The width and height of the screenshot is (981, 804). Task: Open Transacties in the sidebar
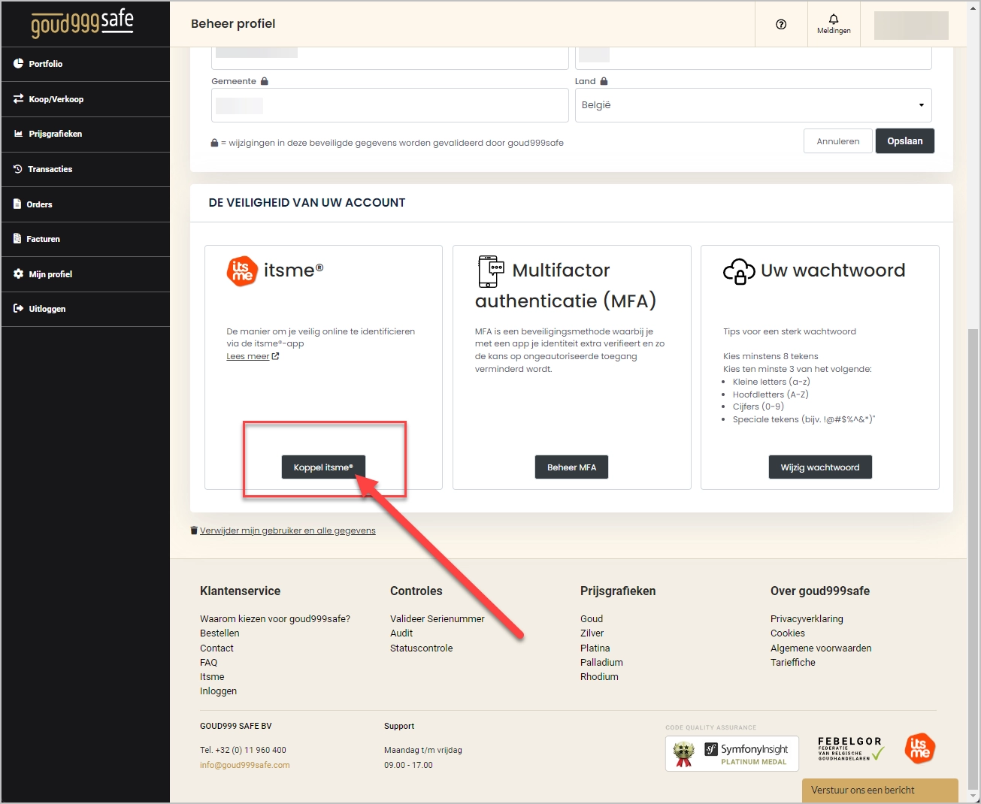tap(85, 169)
